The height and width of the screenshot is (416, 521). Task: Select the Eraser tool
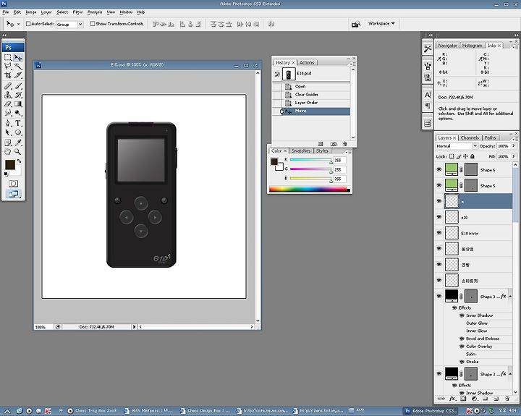[x=8, y=104]
